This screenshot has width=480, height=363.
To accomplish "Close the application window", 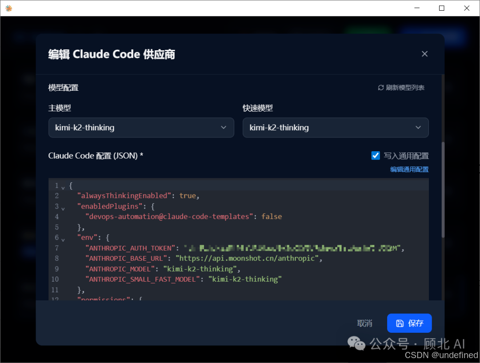I will (467, 8).
